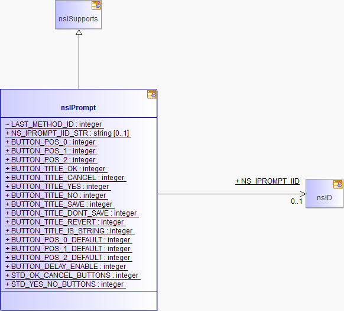Viewport: 344px width, 311px height.
Task: Click the generalization arrowhead below nsISupports
Action: tap(79, 33)
